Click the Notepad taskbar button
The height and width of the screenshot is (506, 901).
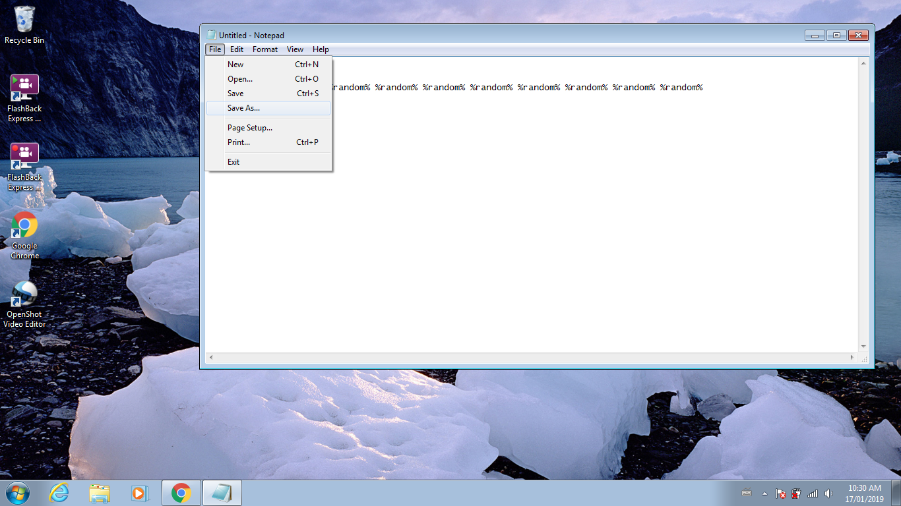(222, 493)
